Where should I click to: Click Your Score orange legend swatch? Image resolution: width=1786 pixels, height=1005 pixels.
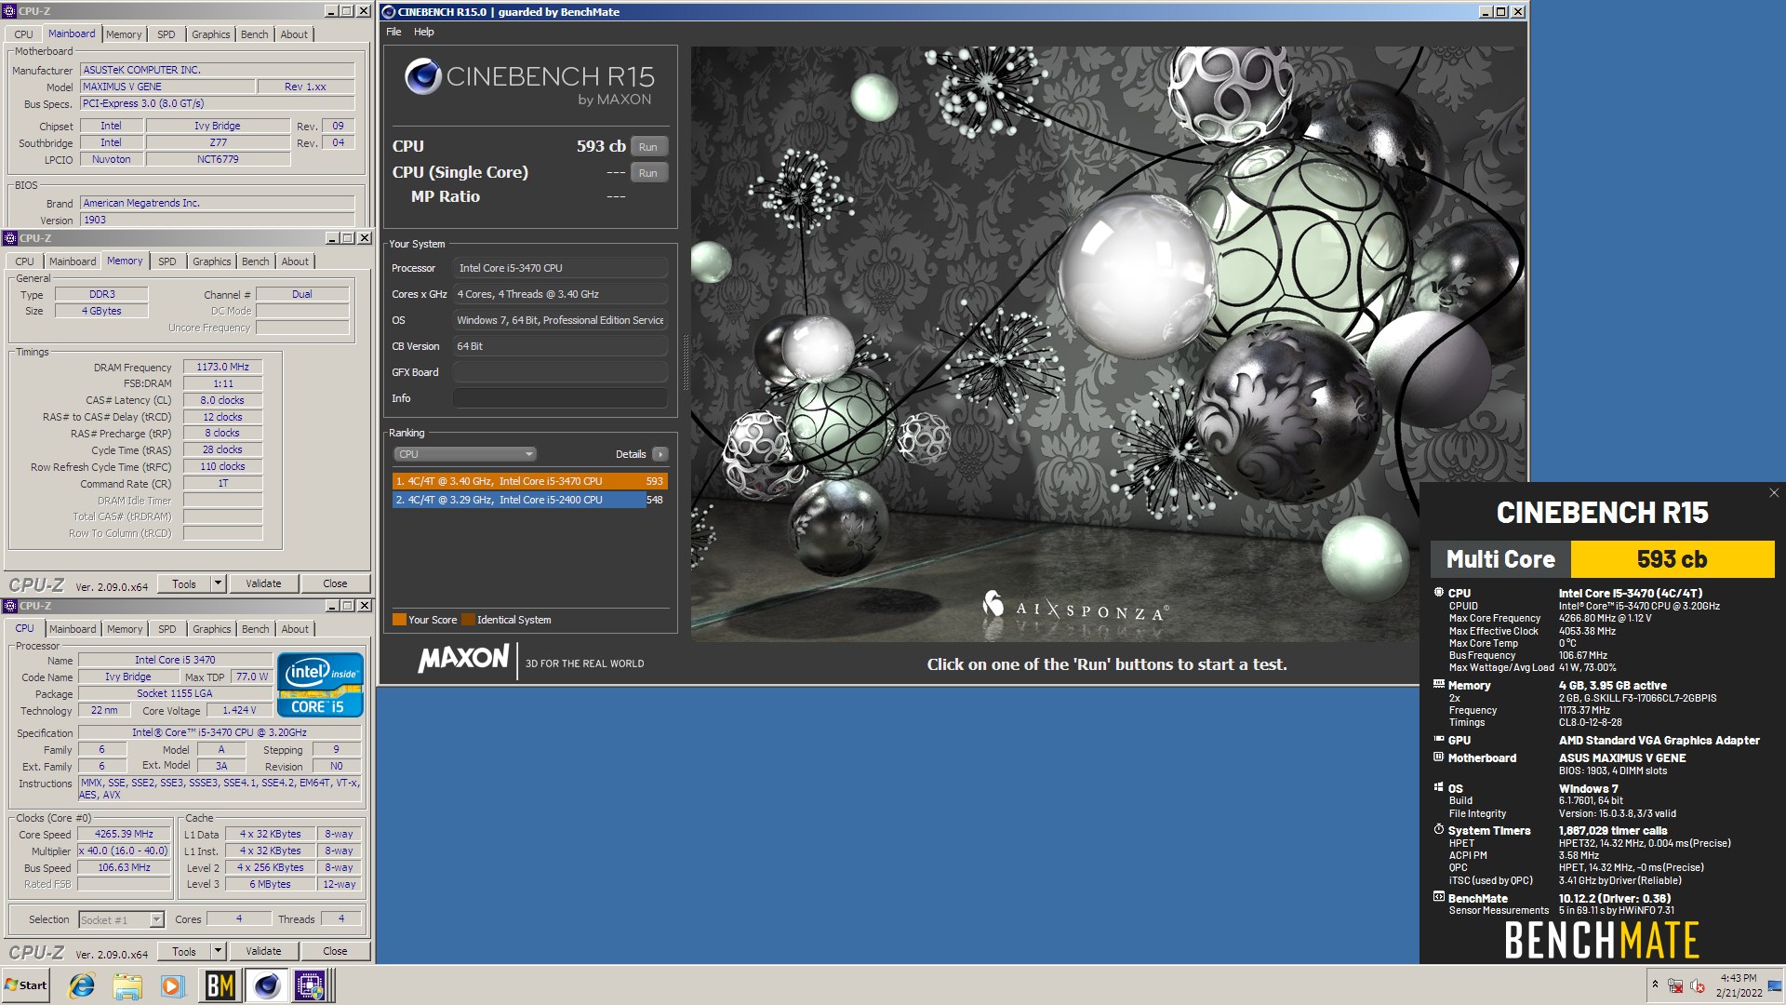point(399,620)
